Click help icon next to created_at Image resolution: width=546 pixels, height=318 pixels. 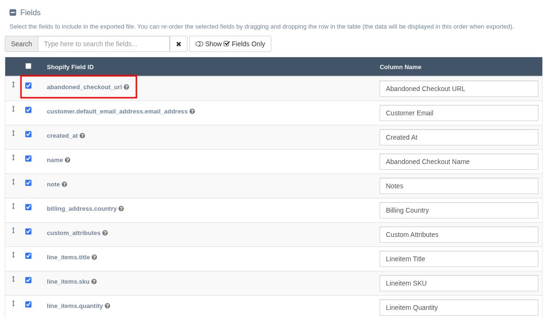click(82, 136)
